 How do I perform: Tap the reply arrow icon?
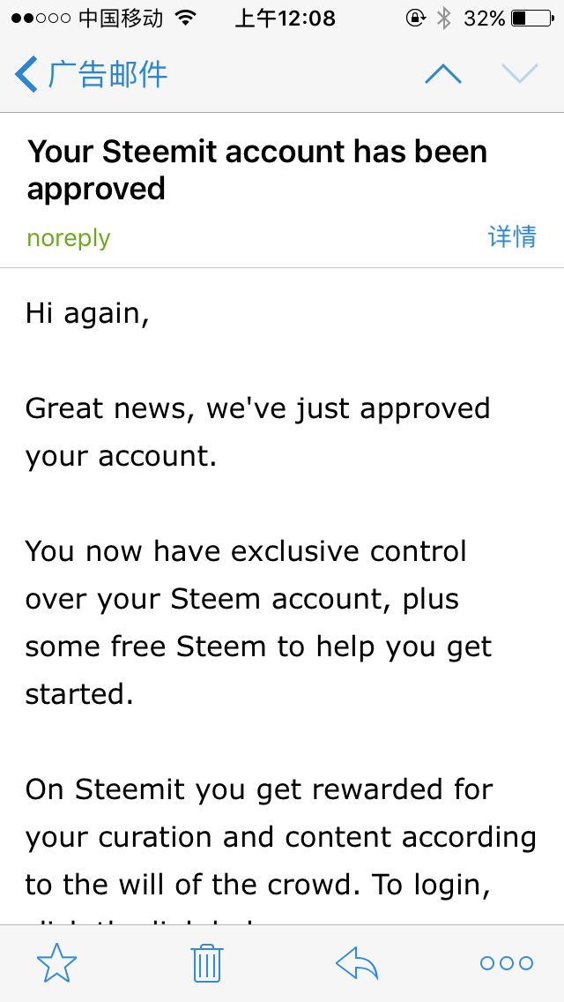(x=357, y=963)
